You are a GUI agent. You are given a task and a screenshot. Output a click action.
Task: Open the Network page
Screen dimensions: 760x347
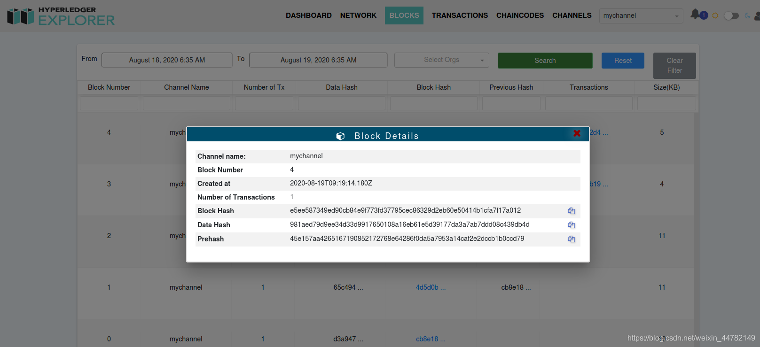358,15
